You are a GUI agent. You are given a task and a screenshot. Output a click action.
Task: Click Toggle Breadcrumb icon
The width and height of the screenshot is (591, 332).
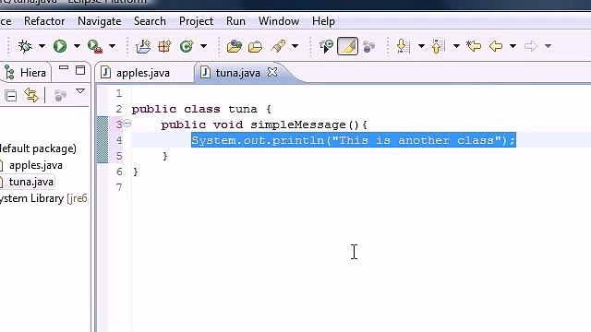click(x=326, y=46)
